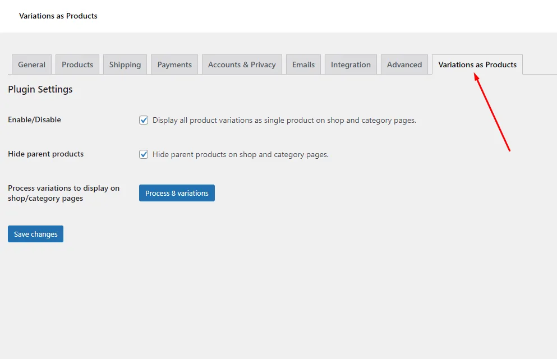Toggle the Hide parent products checkbox
The image size is (557, 359).
[144, 154]
